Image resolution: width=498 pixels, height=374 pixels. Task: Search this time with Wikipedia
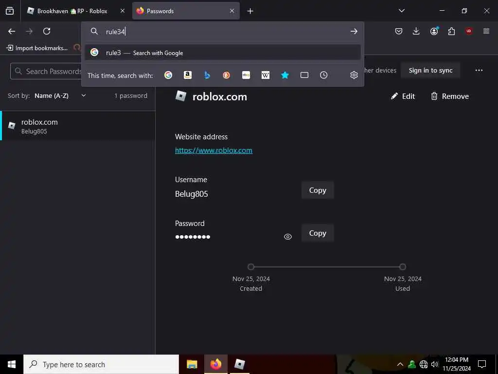click(x=266, y=75)
